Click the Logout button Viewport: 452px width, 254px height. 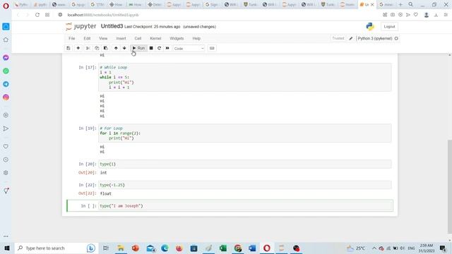(x=389, y=27)
